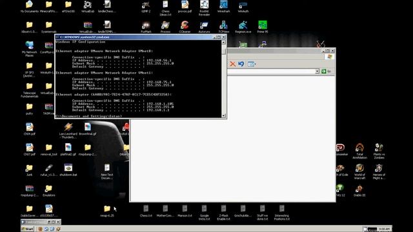413x232 pixels.
Task: Open the shutdown.bat desktop file
Action: [68, 170]
